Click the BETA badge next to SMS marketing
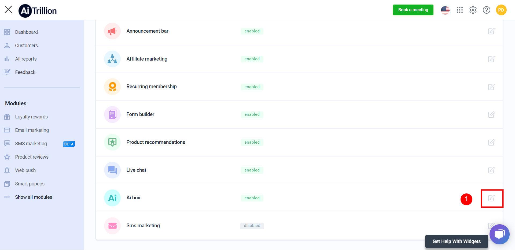The width and height of the screenshot is (515, 250). pyautogui.click(x=69, y=144)
